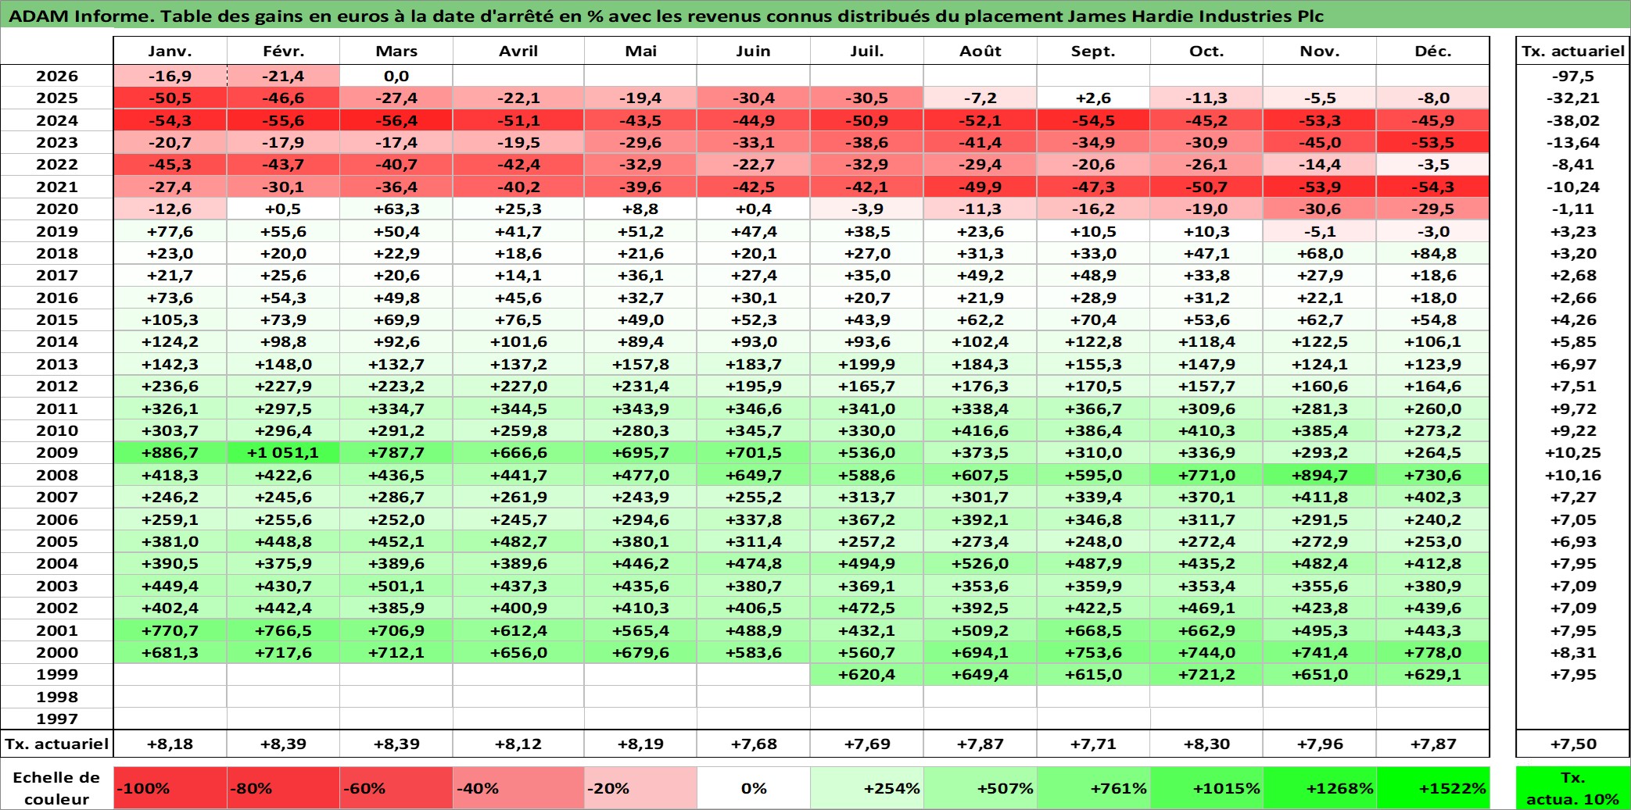This screenshot has height=810, width=1631.
Task: Click the Echelle de couleur label
Action: pyautogui.click(x=57, y=788)
